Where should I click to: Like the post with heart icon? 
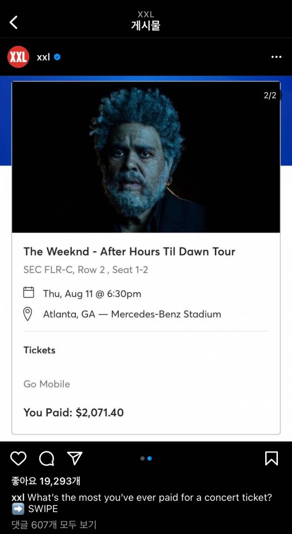click(x=18, y=458)
